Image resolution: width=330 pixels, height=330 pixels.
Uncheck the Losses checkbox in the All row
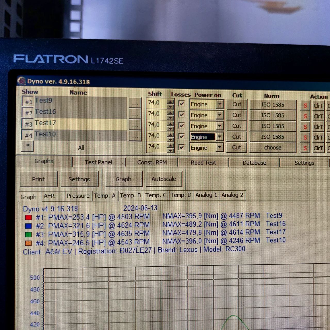[181, 147]
